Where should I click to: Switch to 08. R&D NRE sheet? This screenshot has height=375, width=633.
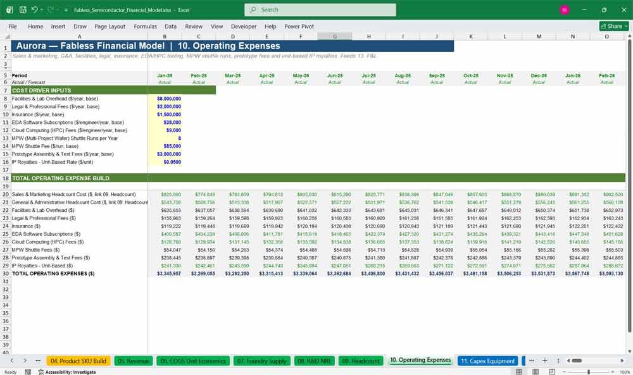click(314, 361)
